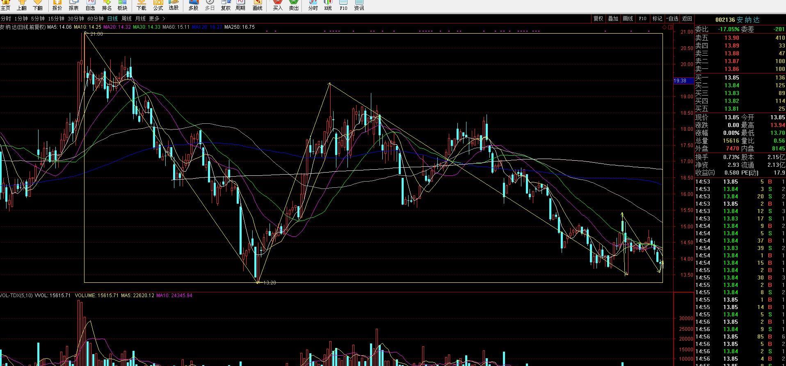Switch to 周线 weekly period tab
This screenshot has width=786, height=366.
pyautogui.click(x=126, y=19)
